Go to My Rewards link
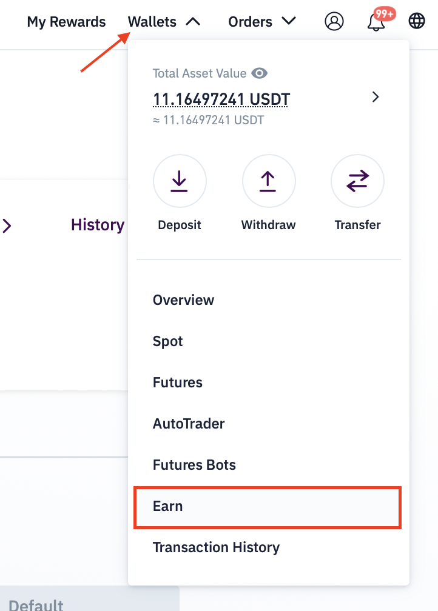Screen dimensions: 438x611 click(66, 22)
